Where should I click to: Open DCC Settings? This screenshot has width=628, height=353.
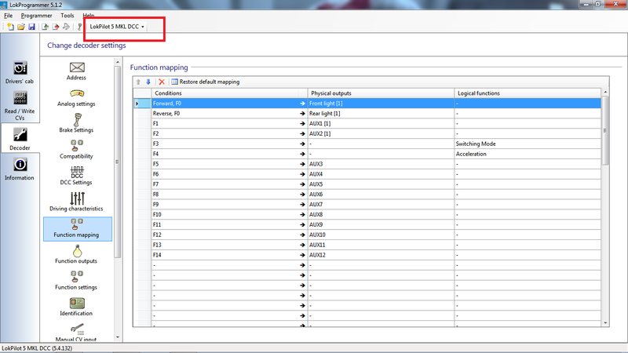click(76, 176)
